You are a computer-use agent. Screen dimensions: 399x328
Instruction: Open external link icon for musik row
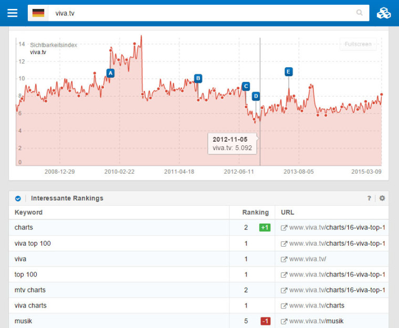[x=283, y=321]
